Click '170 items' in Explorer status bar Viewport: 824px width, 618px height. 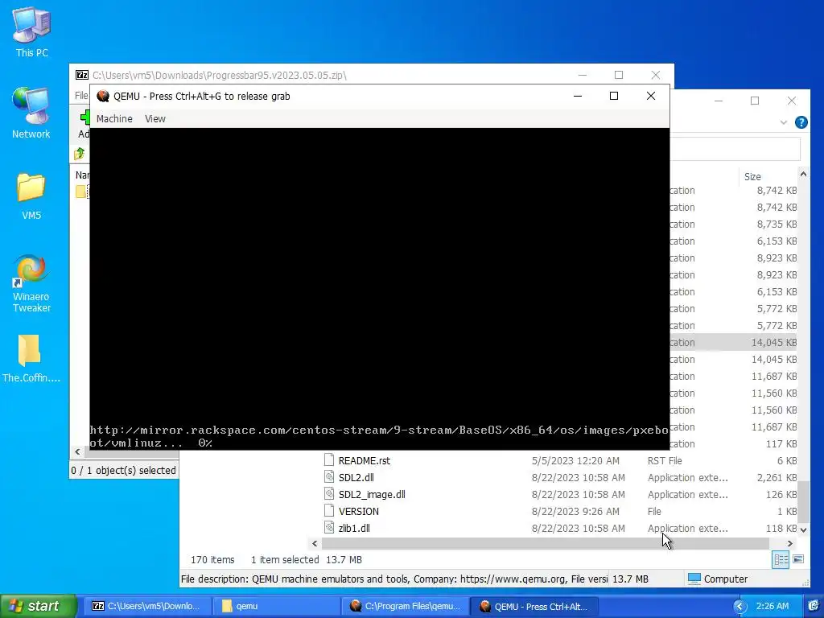click(x=212, y=560)
